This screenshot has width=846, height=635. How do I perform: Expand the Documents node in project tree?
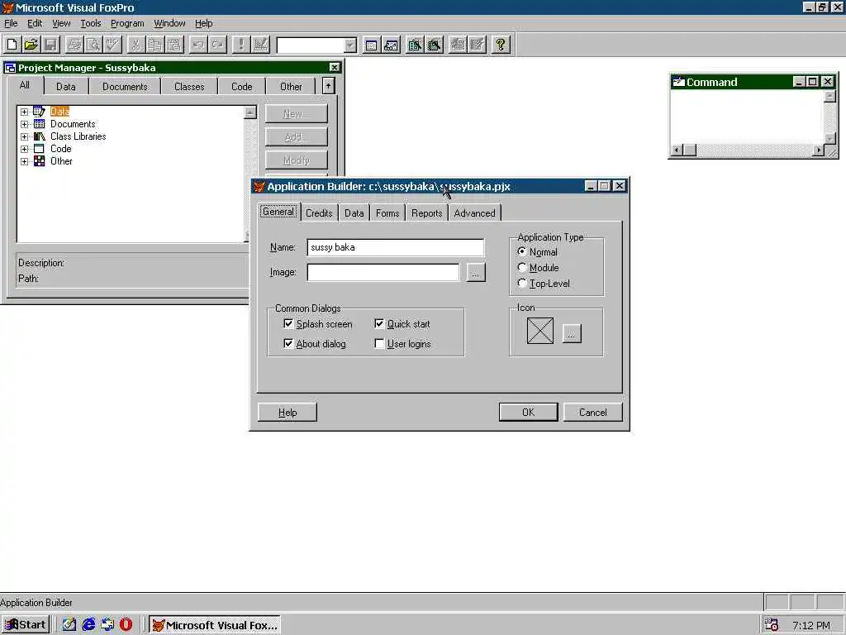click(24, 124)
